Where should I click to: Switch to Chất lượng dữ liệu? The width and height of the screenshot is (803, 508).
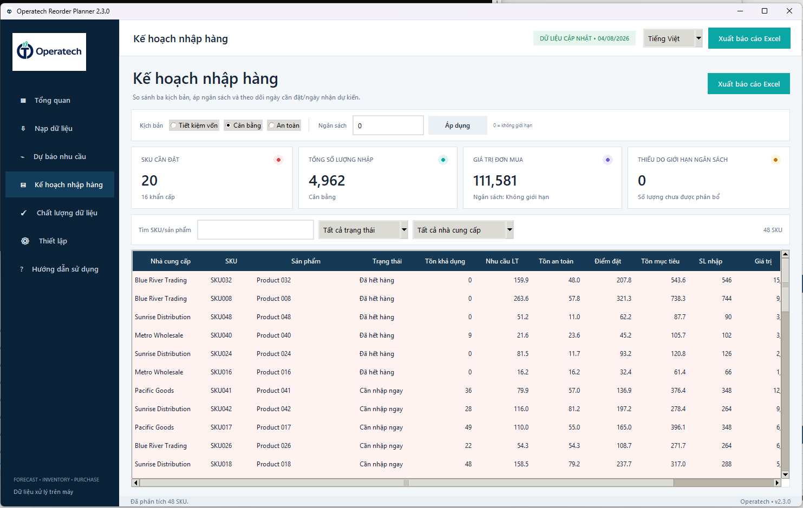[x=60, y=213]
